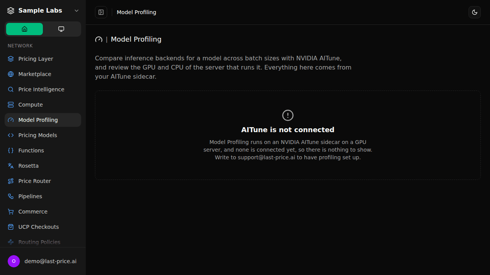490x275 pixels.
Task: Click the Compute server icon
Action: (11, 105)
